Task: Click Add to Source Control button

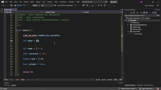Action: [x=128, y=88]
